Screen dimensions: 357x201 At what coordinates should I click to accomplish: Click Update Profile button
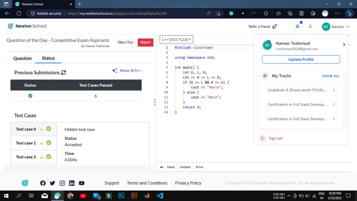[301, 59]
